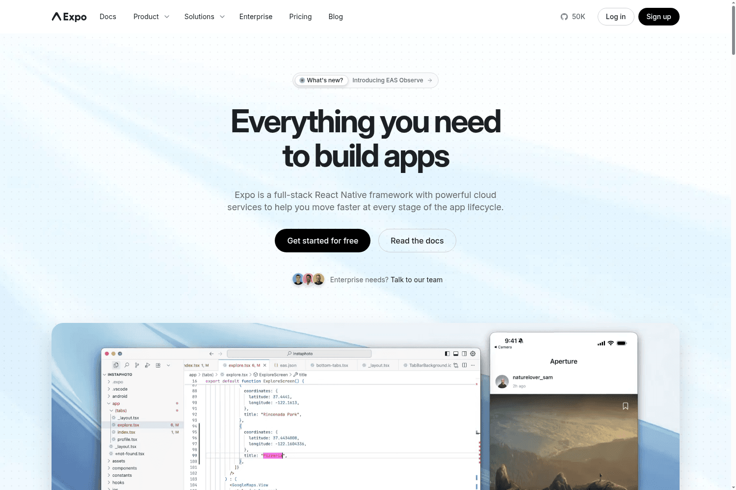Click the battery icon in the phone status bar

[x=622, y=343]
